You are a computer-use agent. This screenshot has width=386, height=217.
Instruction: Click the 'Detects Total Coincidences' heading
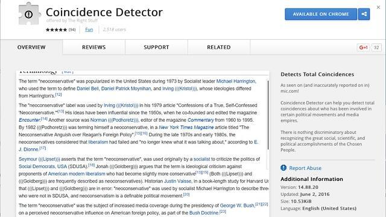click(317, 74)
